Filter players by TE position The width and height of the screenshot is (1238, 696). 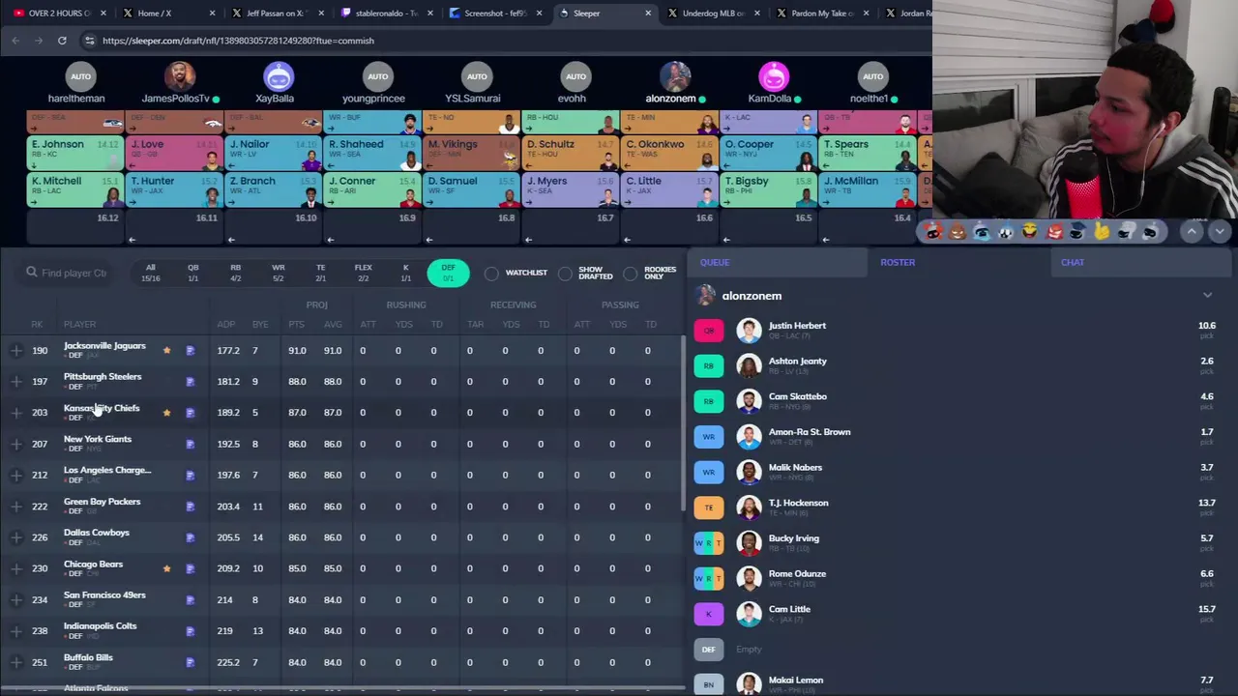click(x=320, y=273)
